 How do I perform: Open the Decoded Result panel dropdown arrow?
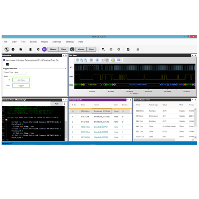point(128,100)
